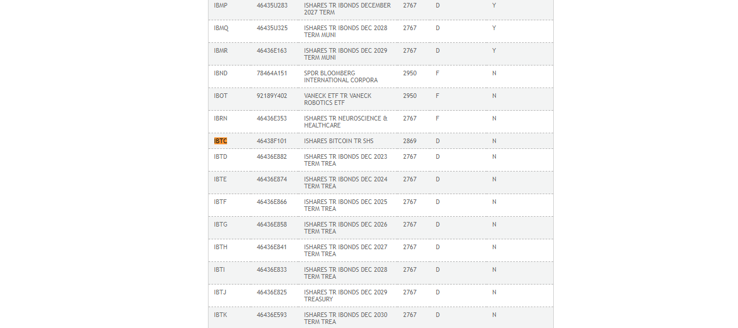Select ISHARES TR IBONDS DEC 2029 TREASURY
This screenshot has height=328, width=738.
coord(346,296)
